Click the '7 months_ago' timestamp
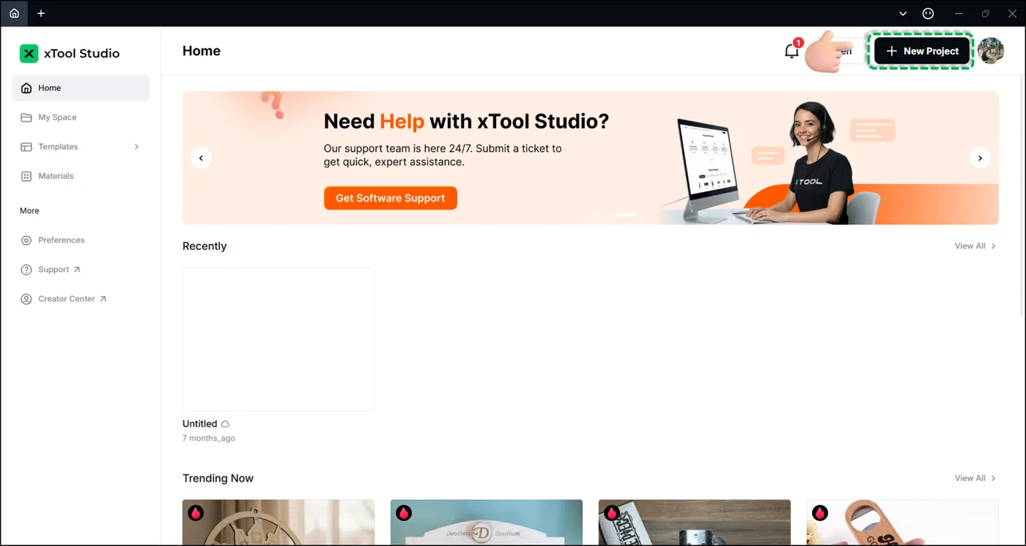The height and width of the screenshot is (546, 1026). pyautogui.click(x=209, y=438)
